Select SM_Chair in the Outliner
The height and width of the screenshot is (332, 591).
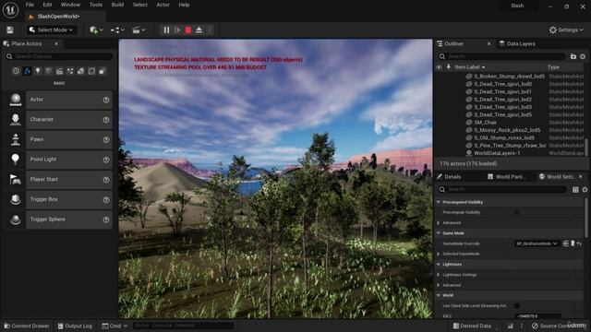[485, 123]
